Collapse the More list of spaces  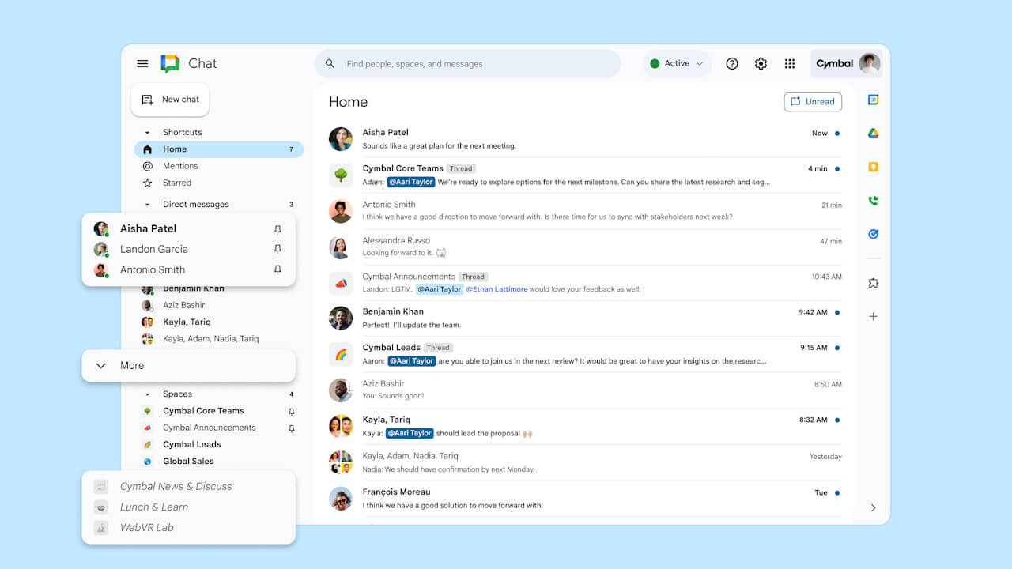[x=100, y=365]
